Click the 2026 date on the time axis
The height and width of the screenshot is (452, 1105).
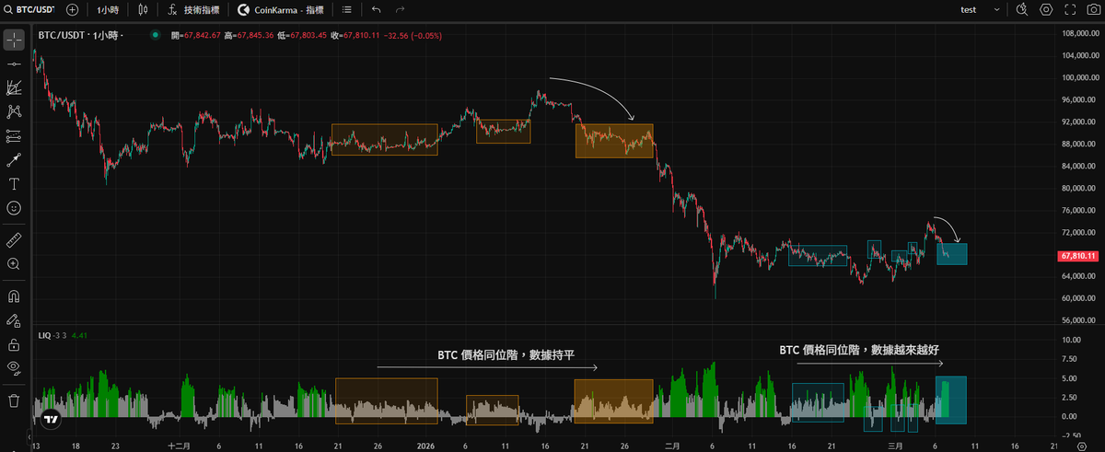(x=425, y=445)
